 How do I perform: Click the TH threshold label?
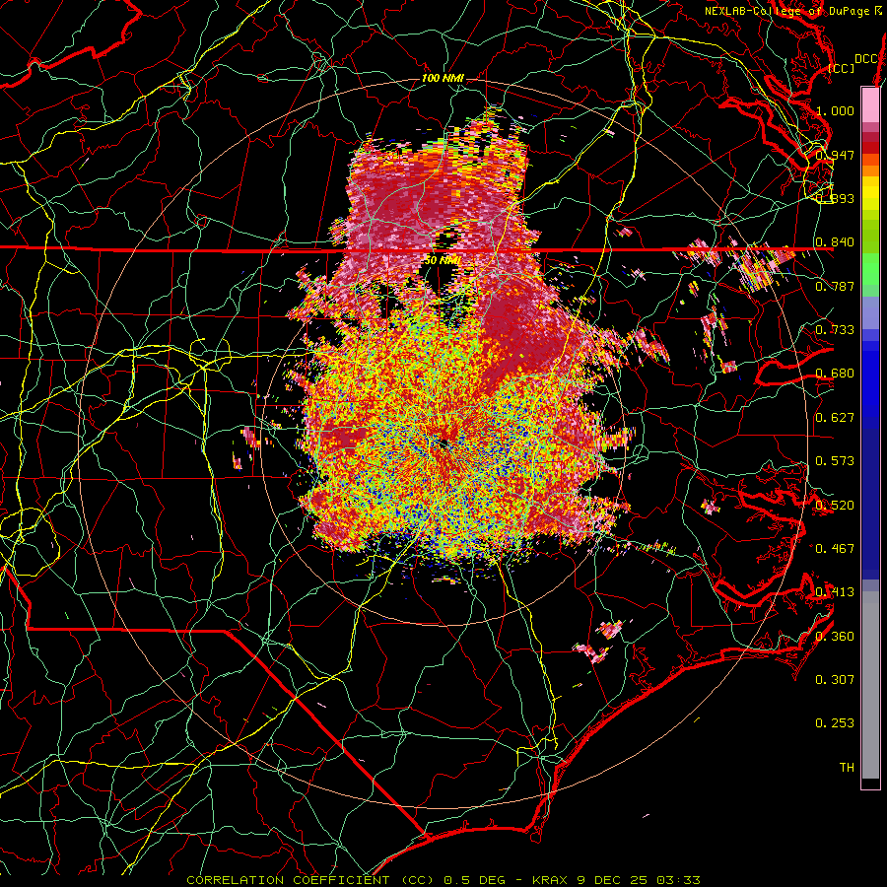click(x=847, y=768)
